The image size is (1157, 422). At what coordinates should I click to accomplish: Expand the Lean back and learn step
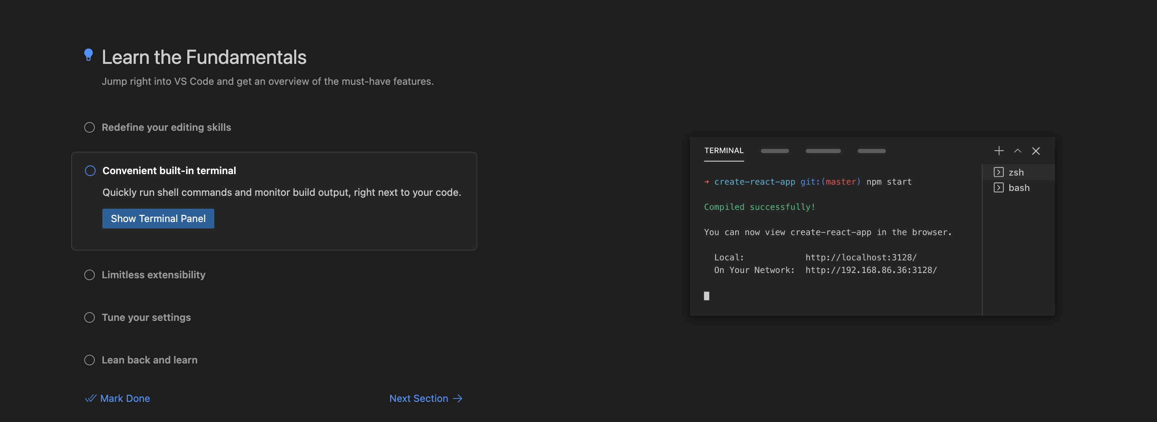[149, 360]
